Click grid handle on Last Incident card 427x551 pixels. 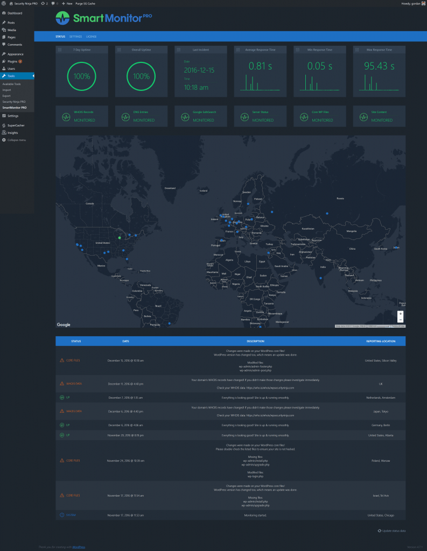pos(179,50)
